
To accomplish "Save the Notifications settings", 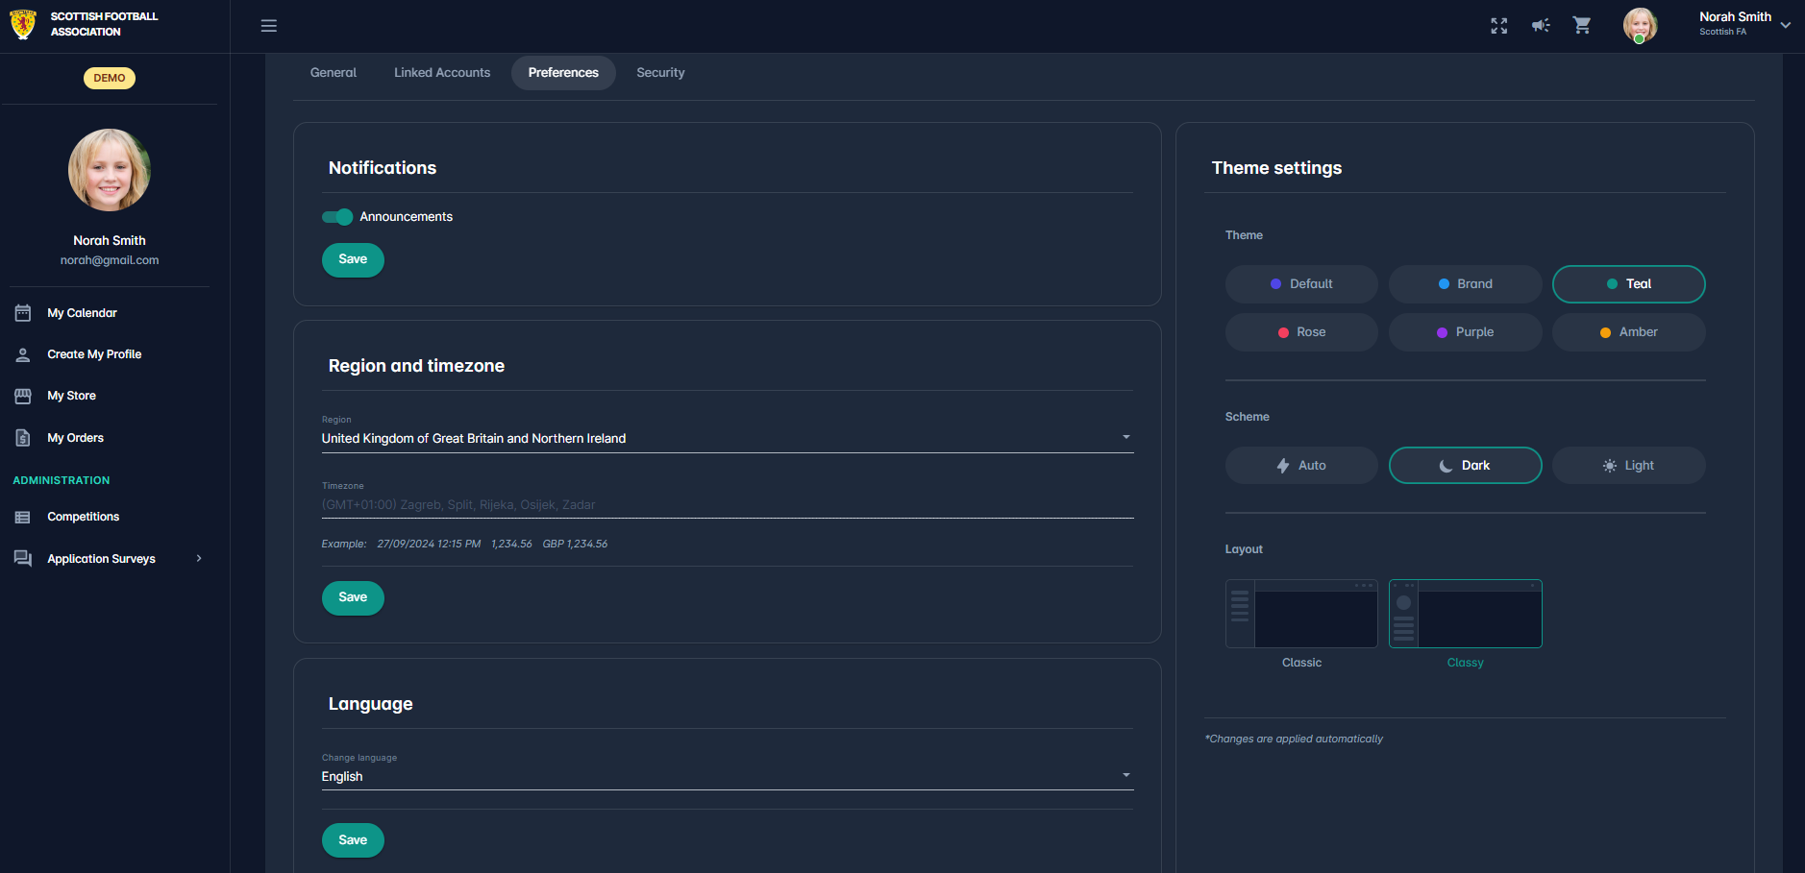I will click(x=353, y=259).
